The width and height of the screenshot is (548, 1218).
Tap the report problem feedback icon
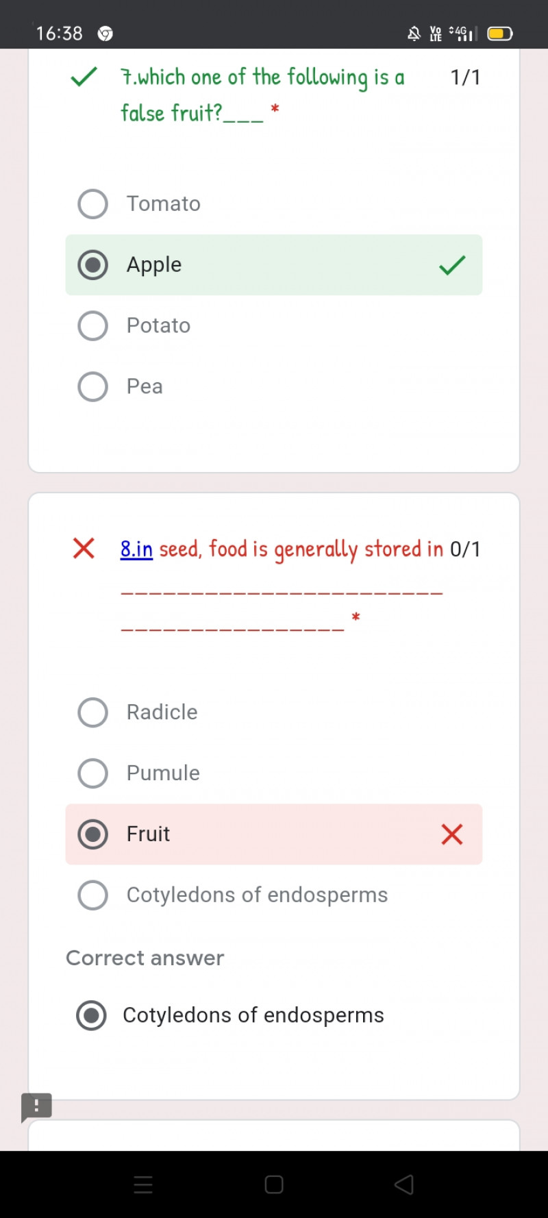(36, 1106)
